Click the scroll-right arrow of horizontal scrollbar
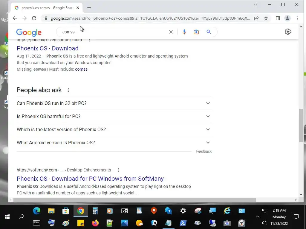Screen dimensions: 306x229 click(296, 200)
